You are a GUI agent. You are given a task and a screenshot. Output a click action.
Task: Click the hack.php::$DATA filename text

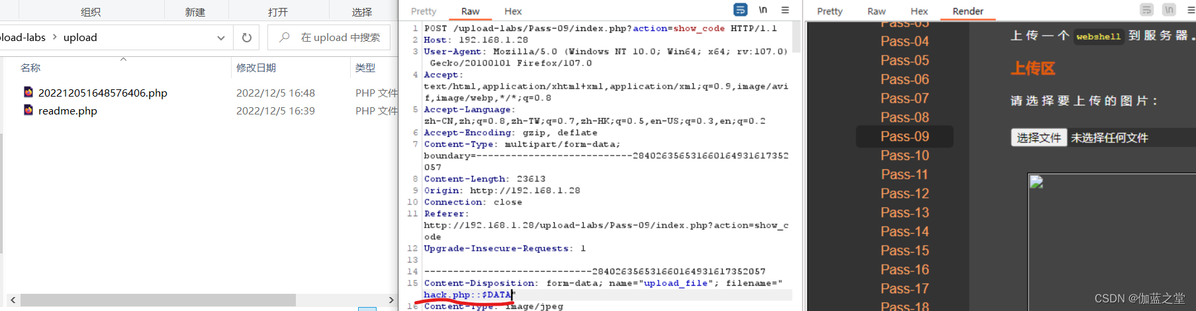pyautogui.click(x=468, y=295)
